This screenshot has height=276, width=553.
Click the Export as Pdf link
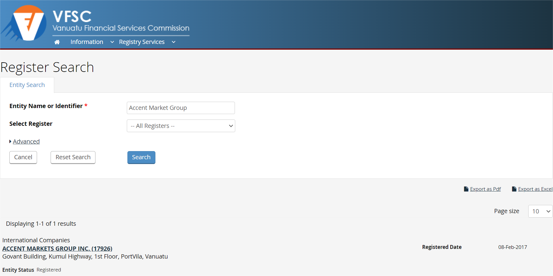click(485, 189)
